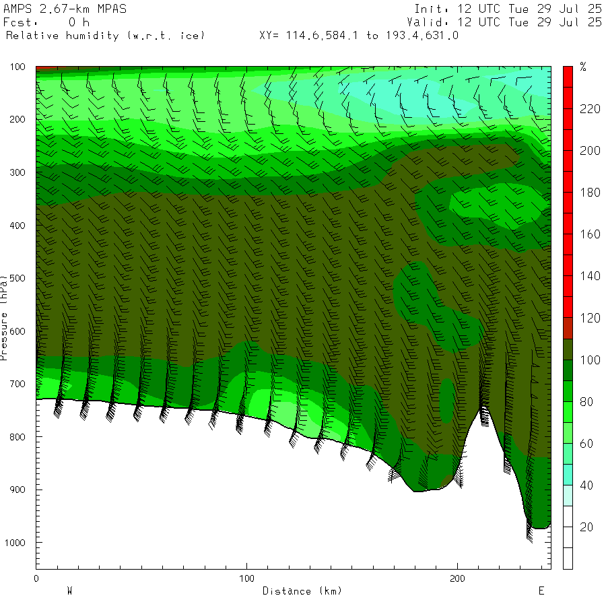Image resolution: width=606 pixels, height=606 pixels.
Task: Click the 160 colorbar value label
Action: click(x=590, y=234)
